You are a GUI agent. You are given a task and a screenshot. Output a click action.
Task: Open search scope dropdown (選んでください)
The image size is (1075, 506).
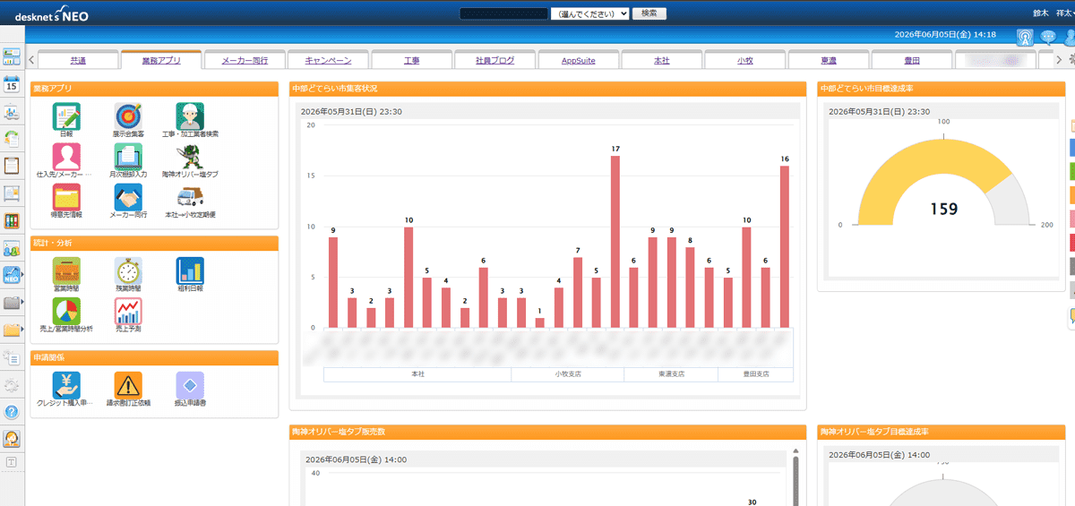tap(589, 13)
